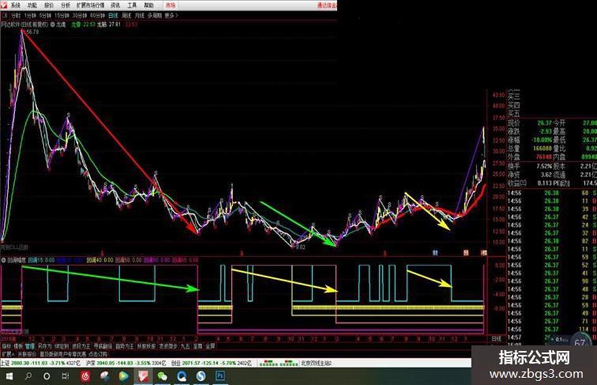Click the 日线 label at bottom right of chart
The image size is (597, 385).
coord(496,338)
